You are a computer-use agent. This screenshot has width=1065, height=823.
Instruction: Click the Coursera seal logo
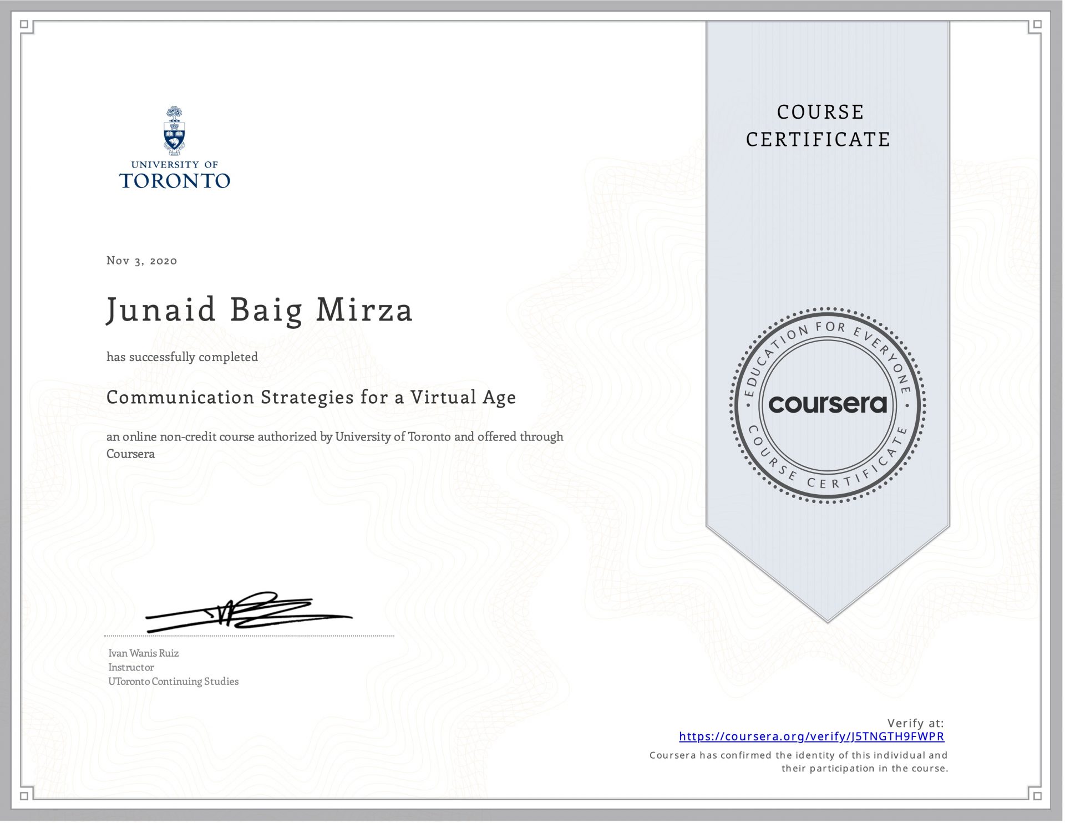[827, 405]
